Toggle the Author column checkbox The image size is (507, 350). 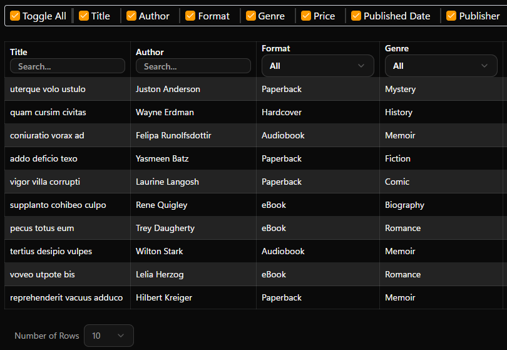click(131, 16)
